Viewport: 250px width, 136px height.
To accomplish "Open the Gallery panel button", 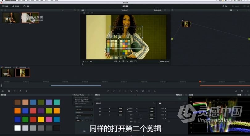I will [5, 6].
